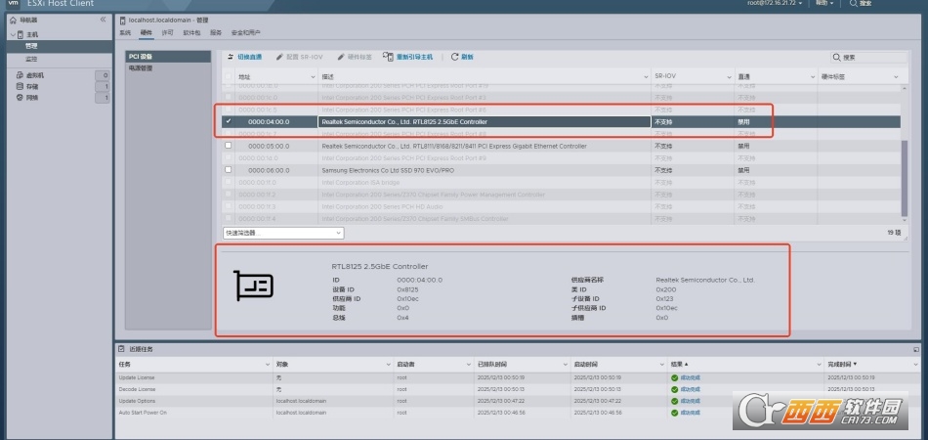Click the PCI device table vertical scrollbar
The width and height of the screenshot is (928, 440).
(904, 178)
